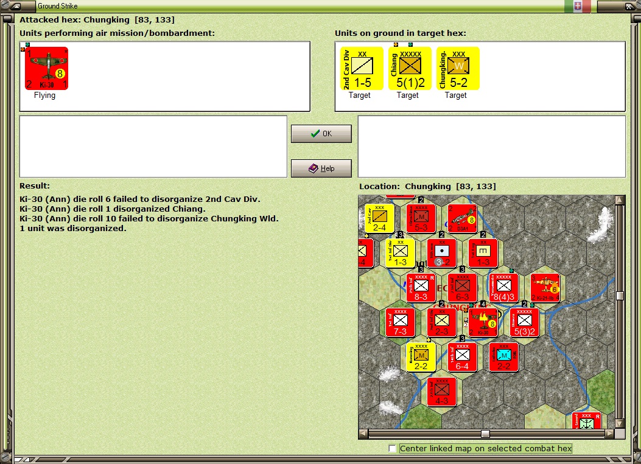Select the 2nd Cav Div 1-5 target unit
Image resolution: width=641 pixels, height=464 pixels.
[x=362, y=68]
